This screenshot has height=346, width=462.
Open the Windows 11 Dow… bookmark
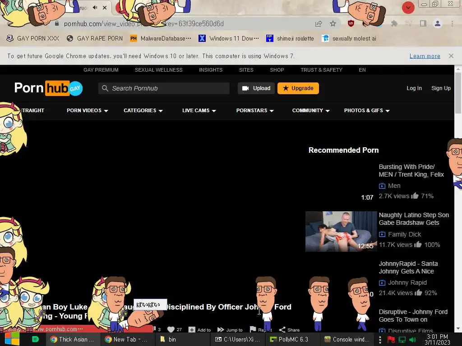[x=229, y=38]
